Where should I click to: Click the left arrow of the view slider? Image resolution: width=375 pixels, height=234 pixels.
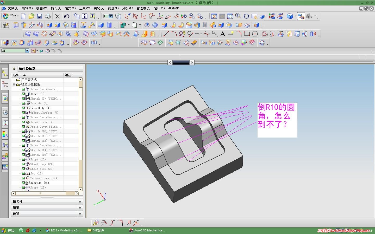pyautogui.click(x=170, y=62)
